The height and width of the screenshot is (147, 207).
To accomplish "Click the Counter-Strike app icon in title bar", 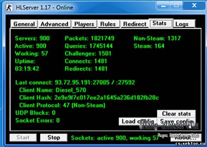I will click(9, 7).
